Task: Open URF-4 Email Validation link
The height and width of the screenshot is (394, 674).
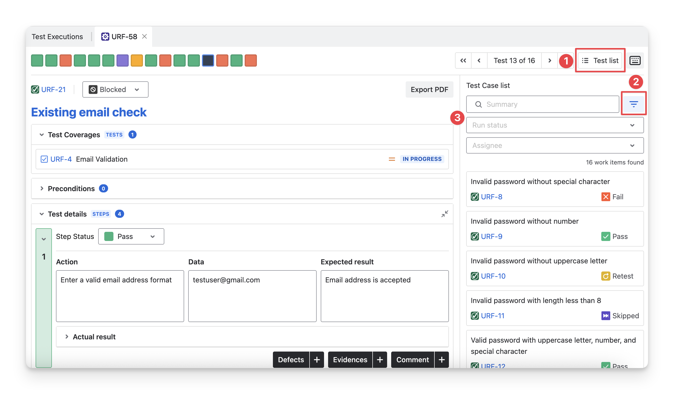Action: click(61, 159)
